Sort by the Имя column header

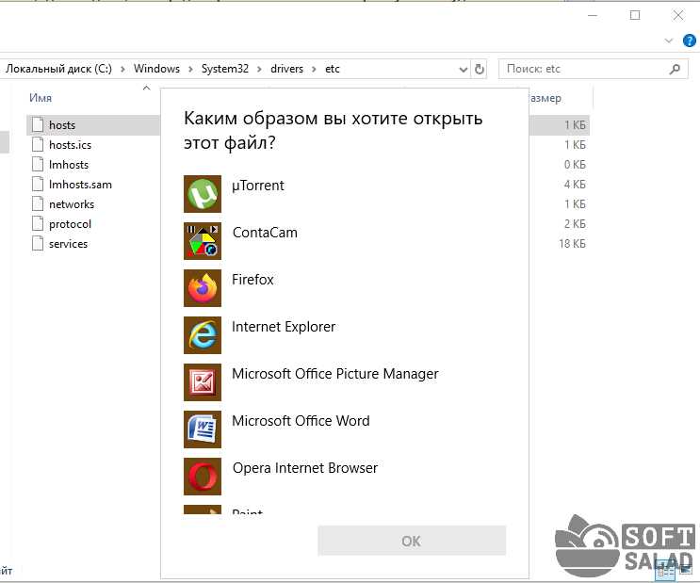[41, 98]
